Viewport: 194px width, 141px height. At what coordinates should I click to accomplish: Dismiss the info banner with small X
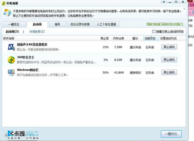pos(184,9)
